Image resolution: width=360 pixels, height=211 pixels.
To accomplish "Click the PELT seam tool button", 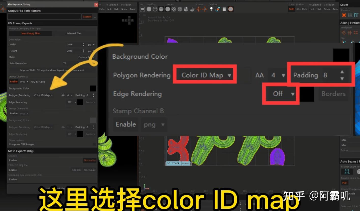I will (x=345, y=183).
